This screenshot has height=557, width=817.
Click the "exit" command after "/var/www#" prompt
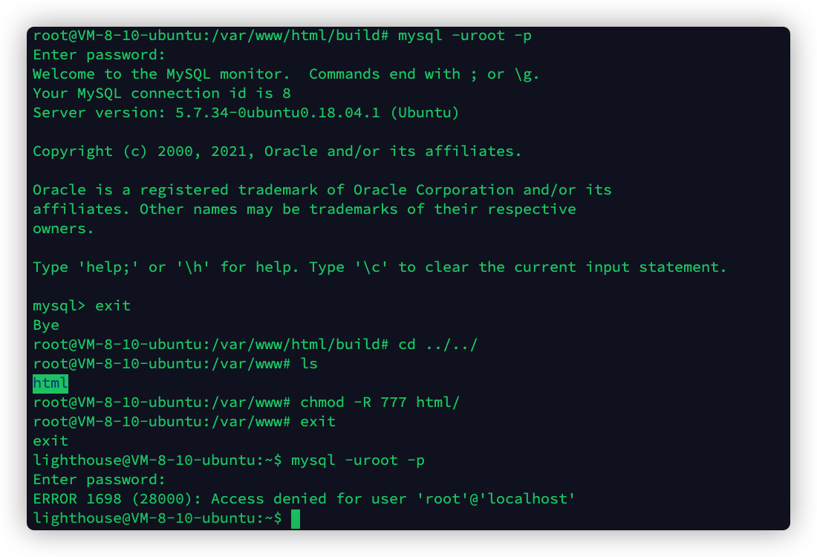[x=317, y=421]
